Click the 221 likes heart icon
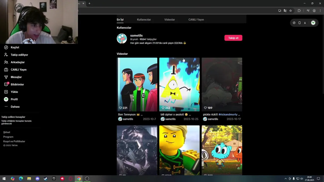This screenshot has height=182, width=324. [x=120, y=108]
